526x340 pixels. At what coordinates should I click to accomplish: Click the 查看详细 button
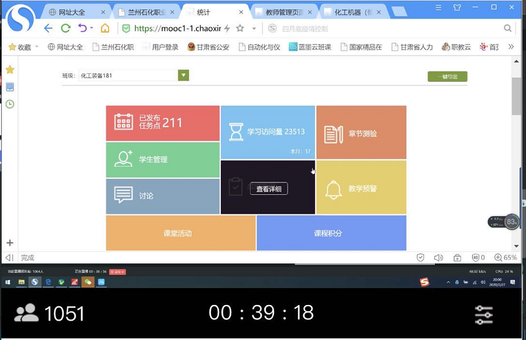[x=269, y=189]
